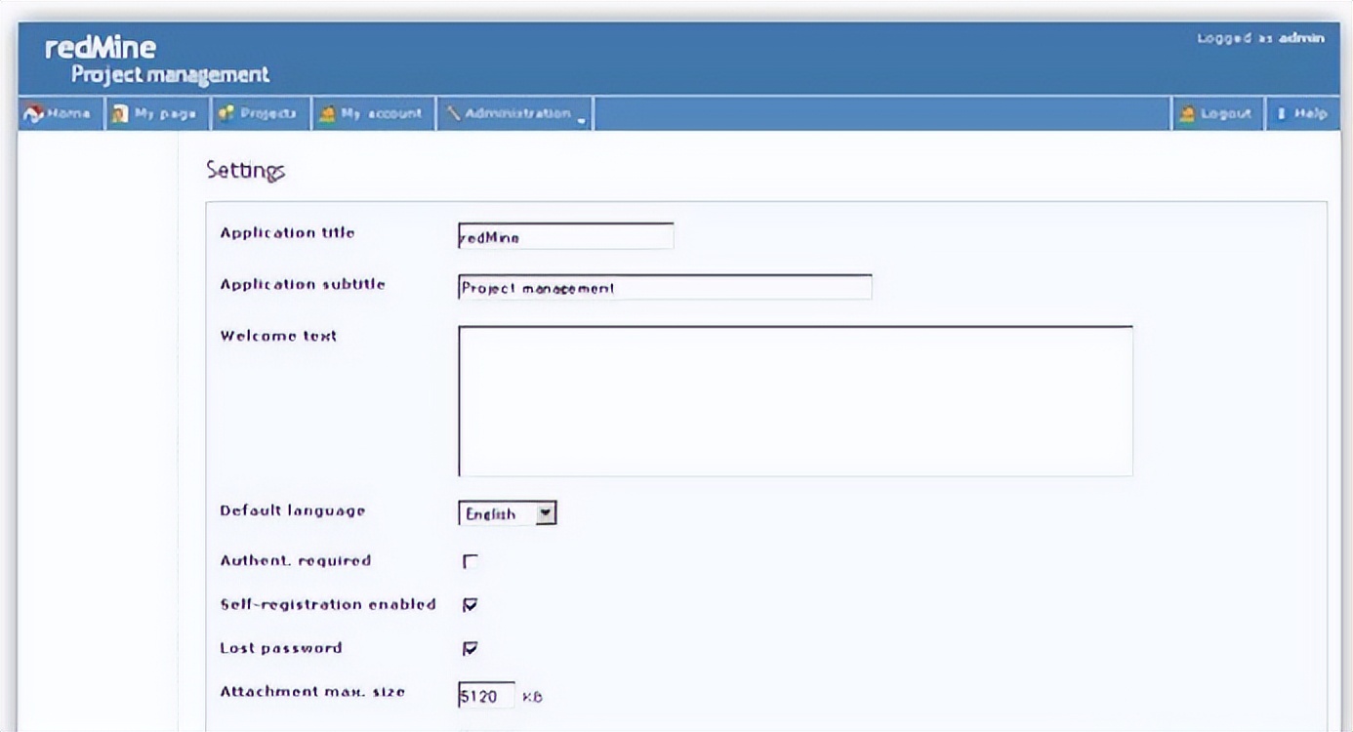The width and height of the screenshot is (1353, 732).
Task: Click the Default language label
Action: pyautogui.click(x=293, y=510)
